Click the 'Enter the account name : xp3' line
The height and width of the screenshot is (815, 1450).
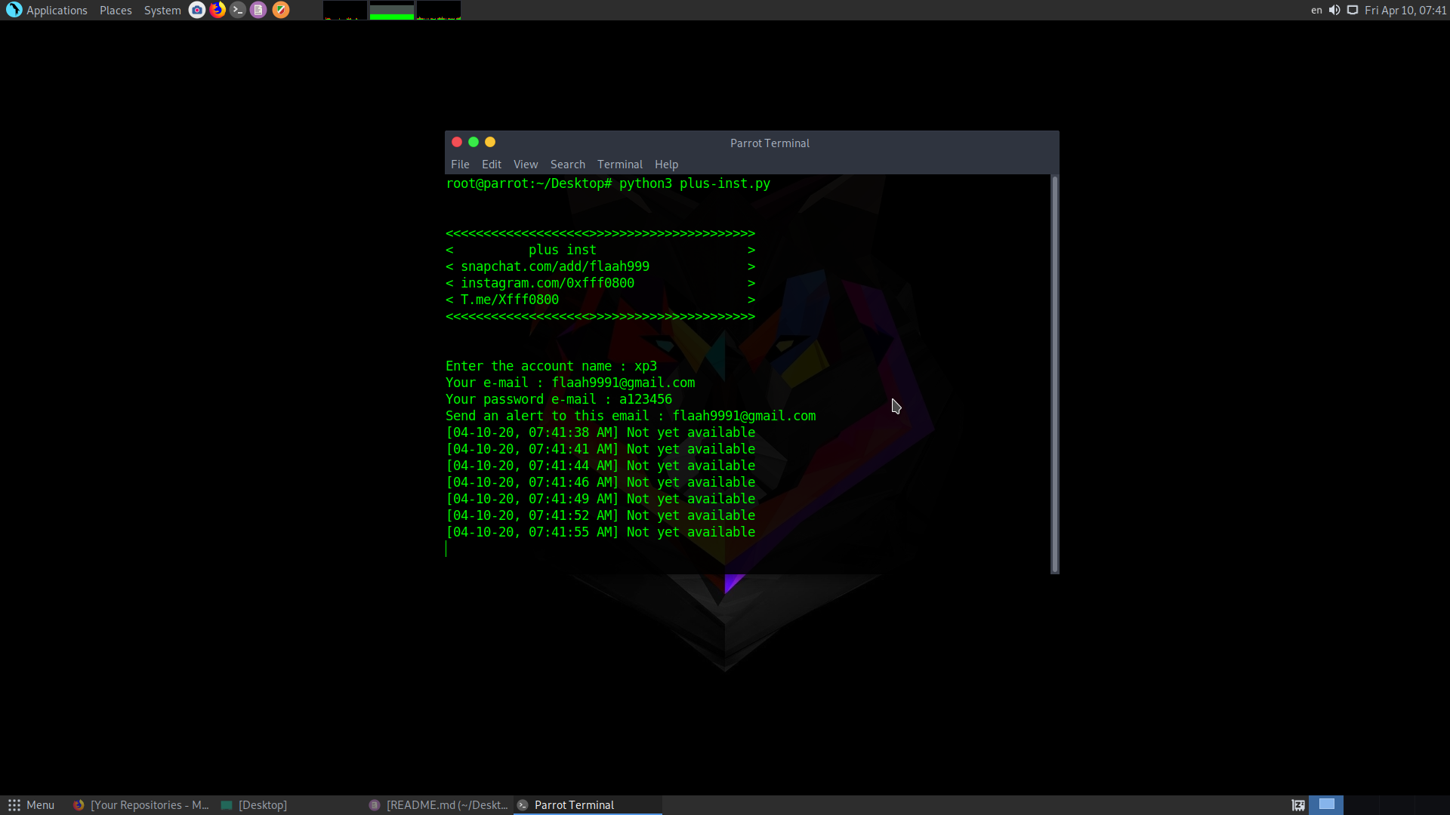click(551, 366)
